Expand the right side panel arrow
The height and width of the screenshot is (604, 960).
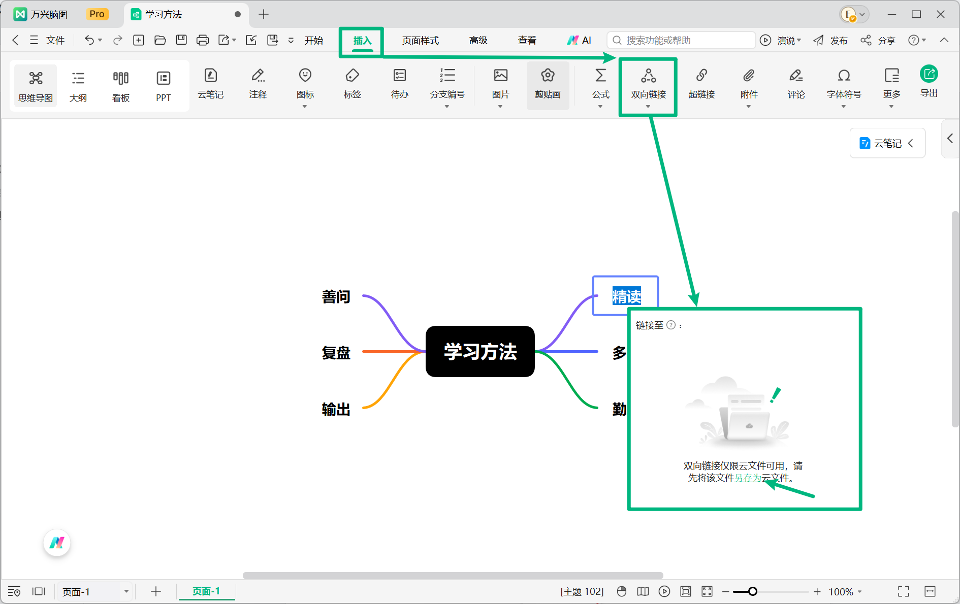(x=950, y=139)
